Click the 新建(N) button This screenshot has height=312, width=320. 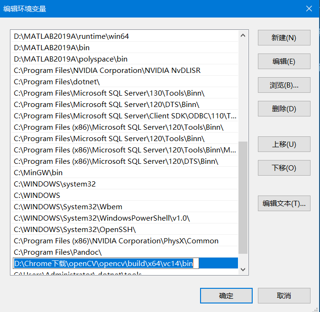(x=284, y=38)
